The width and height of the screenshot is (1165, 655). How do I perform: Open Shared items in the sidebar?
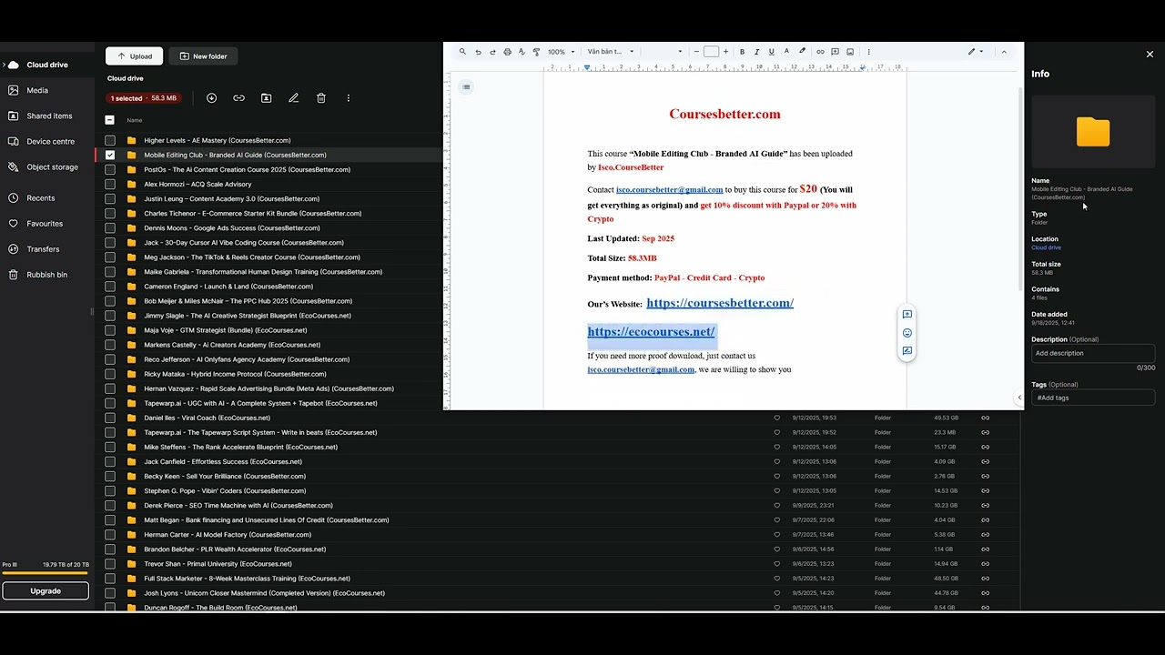click(x=49, y=116)
